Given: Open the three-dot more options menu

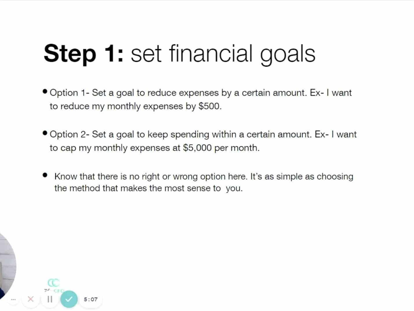Looking at the screenshot, I should [13, 299].
